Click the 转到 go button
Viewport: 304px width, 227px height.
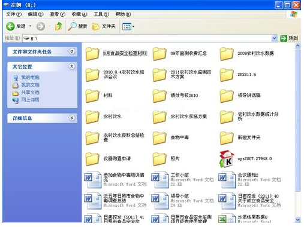[x=289, y=38]
